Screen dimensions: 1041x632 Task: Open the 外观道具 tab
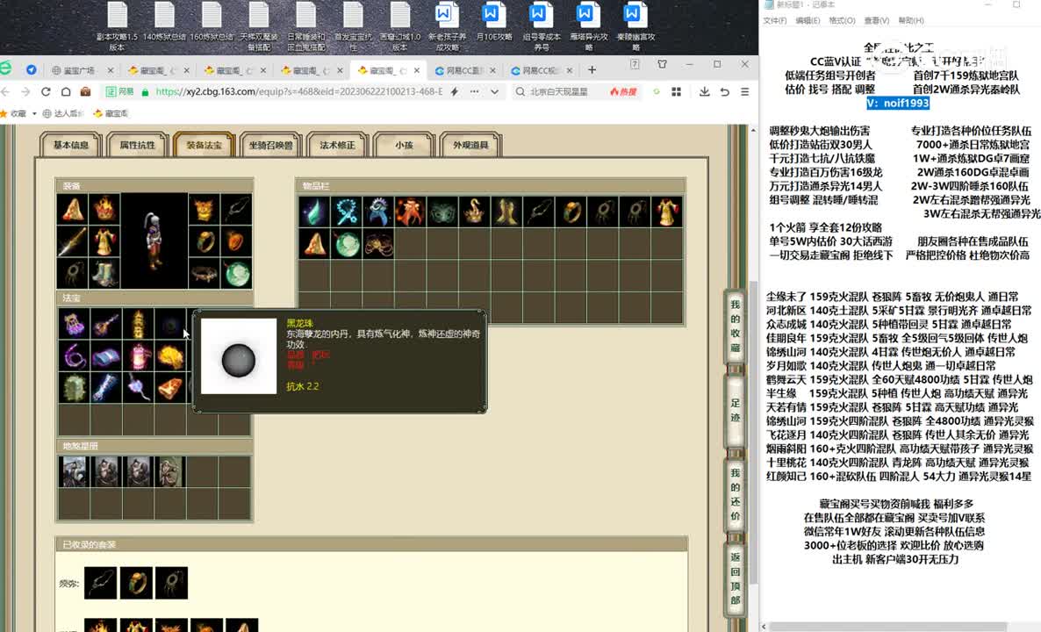[470, 145]
